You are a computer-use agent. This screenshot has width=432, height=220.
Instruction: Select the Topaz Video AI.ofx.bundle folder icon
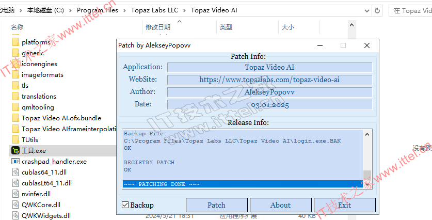click(x=15, y=118)
